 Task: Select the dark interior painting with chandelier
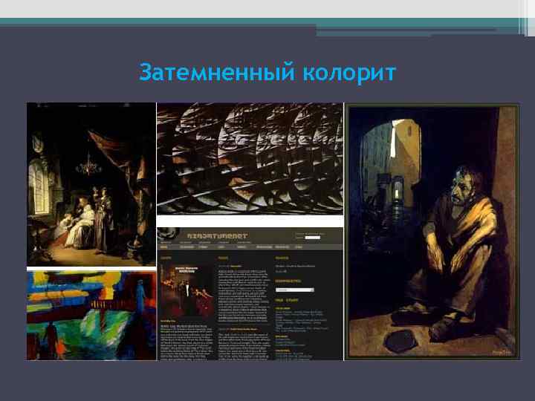point(91,184)
